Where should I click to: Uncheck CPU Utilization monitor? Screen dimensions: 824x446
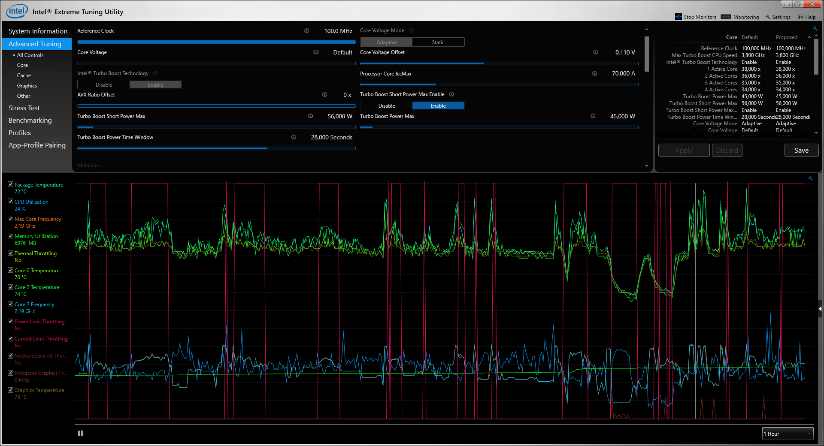coord(10,202)
